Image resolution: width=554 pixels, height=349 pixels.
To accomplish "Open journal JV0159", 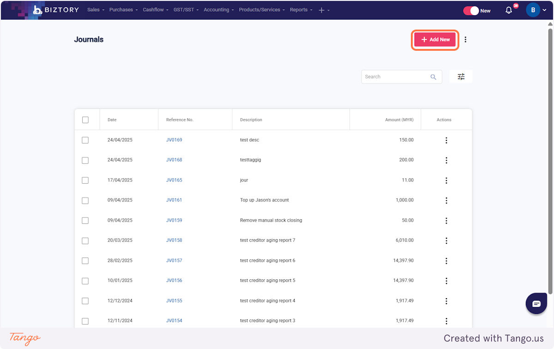I will [174, 220].
